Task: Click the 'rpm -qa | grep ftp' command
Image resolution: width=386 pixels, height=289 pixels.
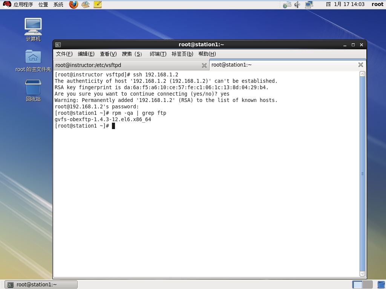Action: click(139, 113)
